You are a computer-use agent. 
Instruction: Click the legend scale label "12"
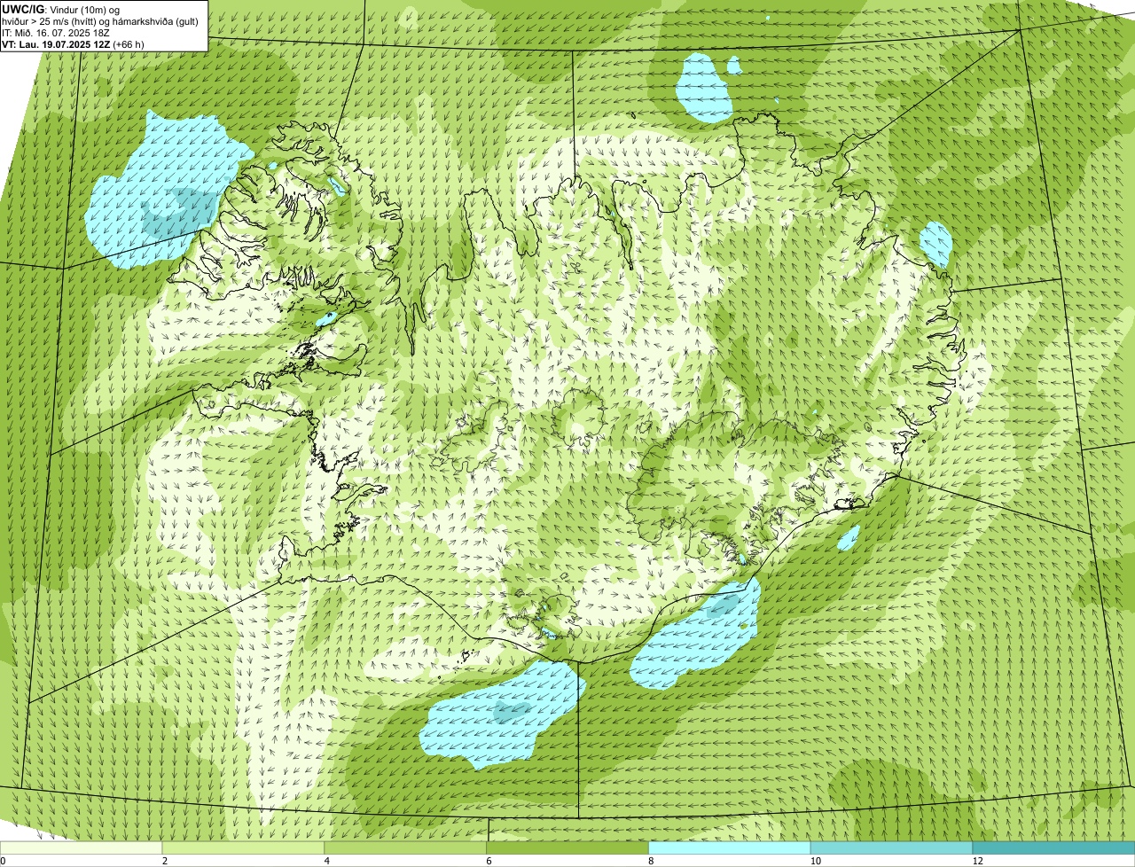pyautogui.click(x=977, y=861)
